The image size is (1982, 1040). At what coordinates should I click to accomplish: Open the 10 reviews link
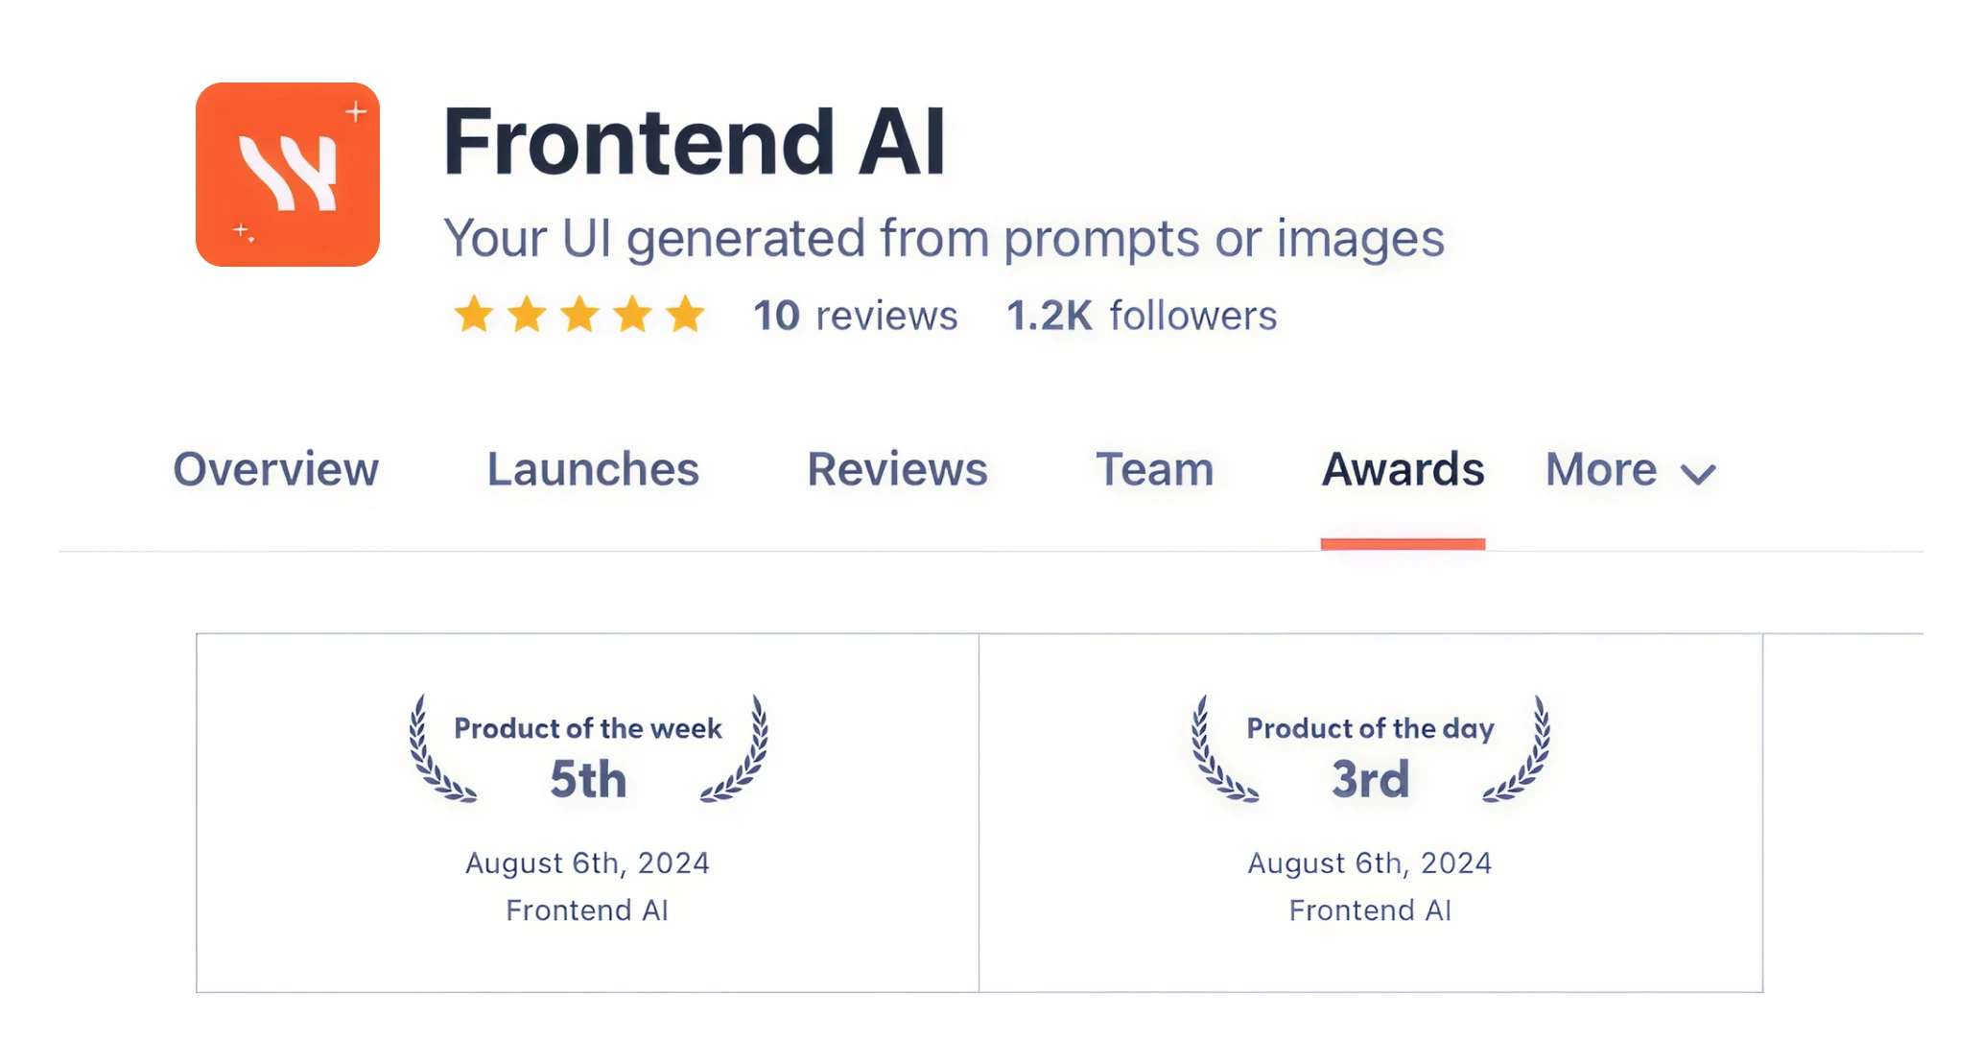click(x=853, y=315)
